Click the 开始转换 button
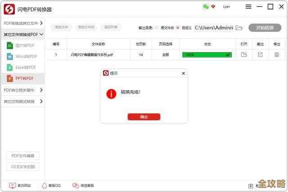 coord(265,28)
